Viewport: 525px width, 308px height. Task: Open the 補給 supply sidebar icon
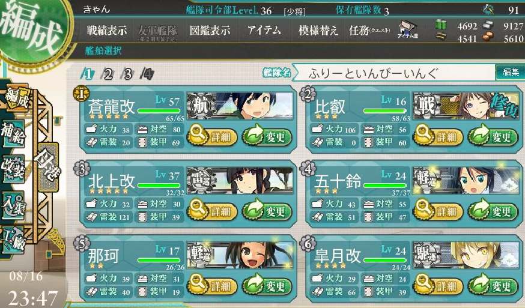13,133
